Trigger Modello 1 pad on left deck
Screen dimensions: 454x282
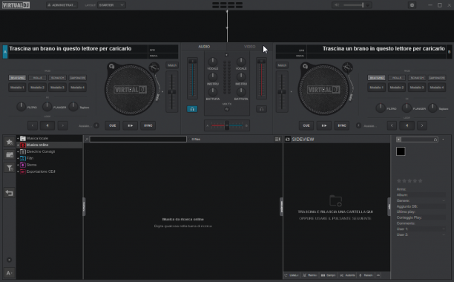point(17,88)
